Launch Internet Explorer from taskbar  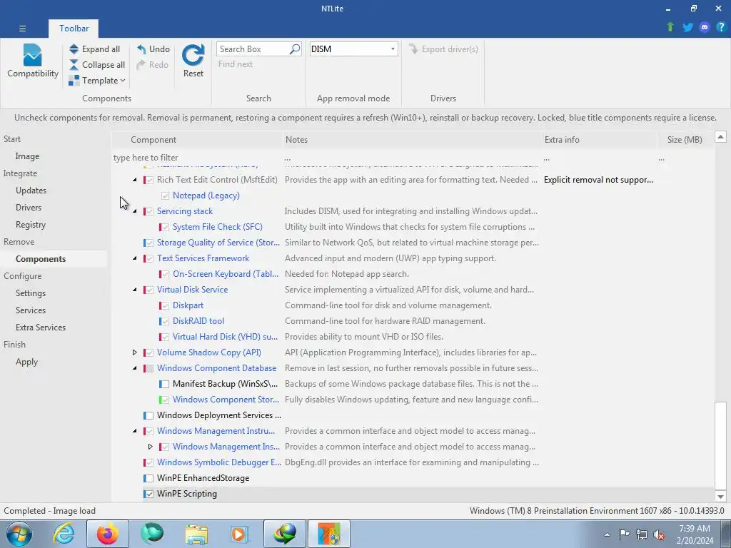[x=64, y=534]
